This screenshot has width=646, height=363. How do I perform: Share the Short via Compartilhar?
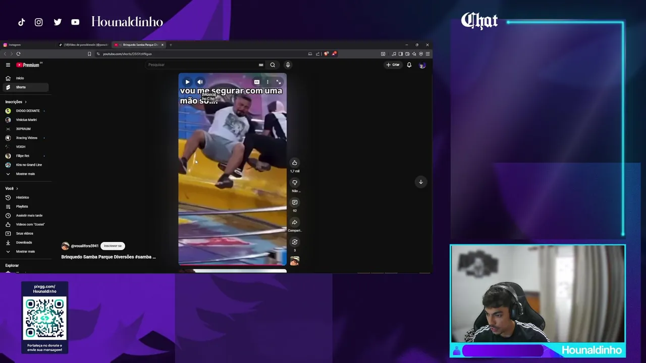click(295, 222)
